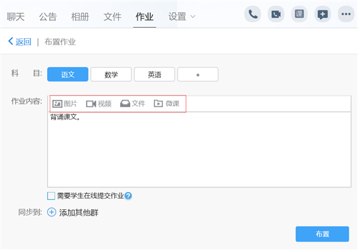
Task: Switch to the 公告 tab
Action: [x=48, y=17]
